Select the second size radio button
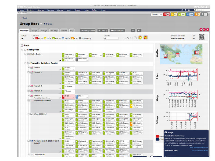215x161 pixels. tap(128, 38)
